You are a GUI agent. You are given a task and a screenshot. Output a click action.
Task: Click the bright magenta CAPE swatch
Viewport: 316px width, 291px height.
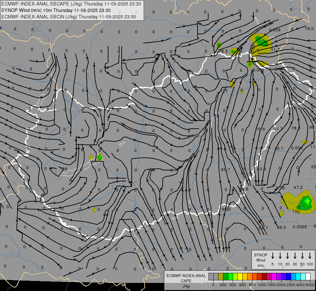(274, 276)
